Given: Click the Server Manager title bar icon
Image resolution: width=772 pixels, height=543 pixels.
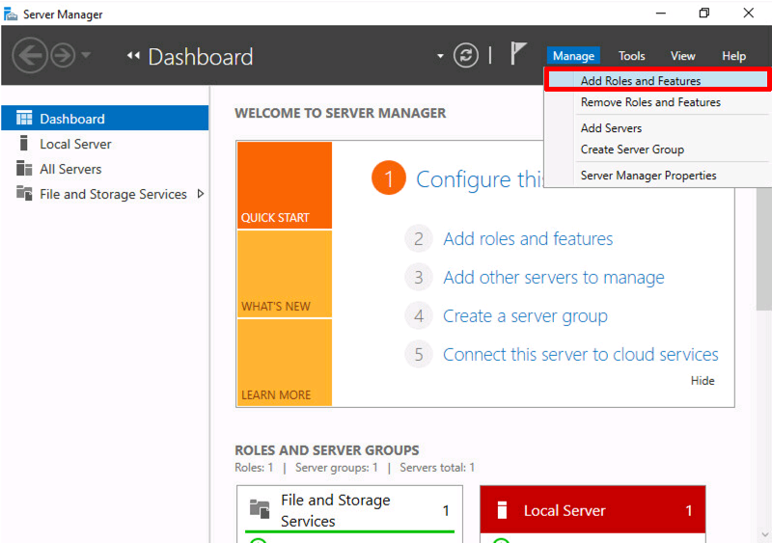Looking at the screenshot, I should click(x=11, y=14).
